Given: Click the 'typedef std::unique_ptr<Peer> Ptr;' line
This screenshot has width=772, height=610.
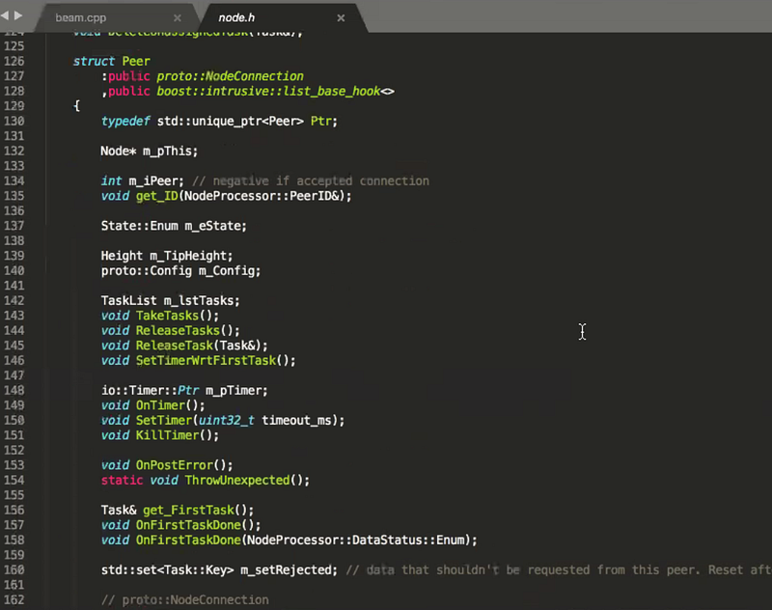Looking at the screenshot, I should tap(219, 121).
